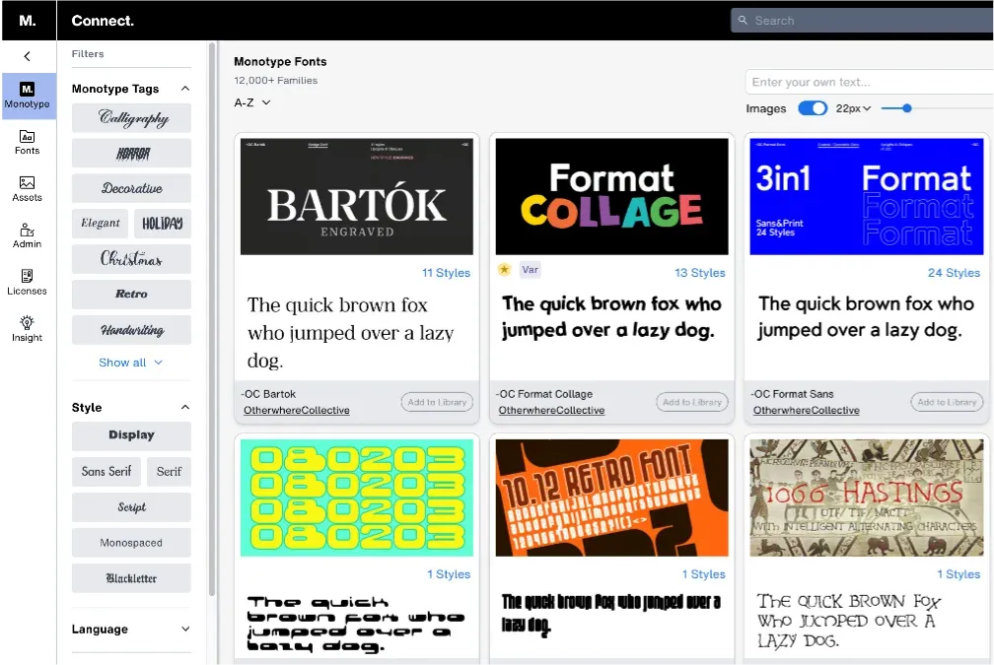Select the Display style filter
994x665 pixels.
(x=131, y=435)
